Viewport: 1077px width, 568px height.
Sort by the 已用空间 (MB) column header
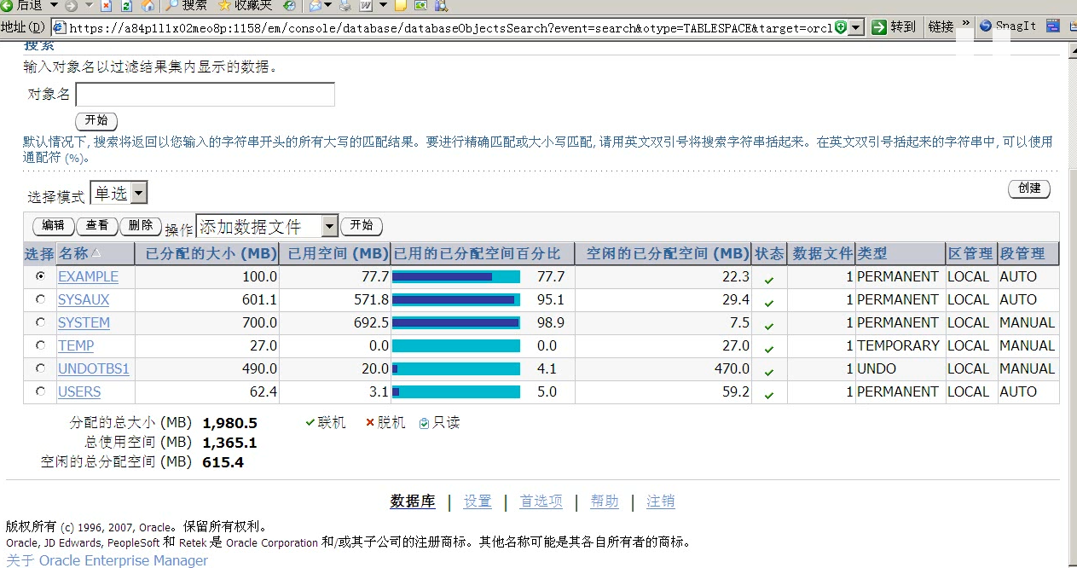[x=339, y=253]
